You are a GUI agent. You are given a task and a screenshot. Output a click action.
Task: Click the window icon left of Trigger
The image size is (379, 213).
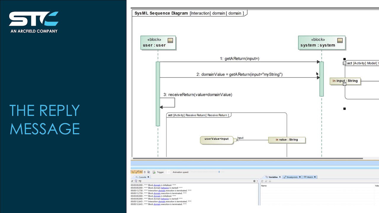pyautogui.click(x=148, y=172)
